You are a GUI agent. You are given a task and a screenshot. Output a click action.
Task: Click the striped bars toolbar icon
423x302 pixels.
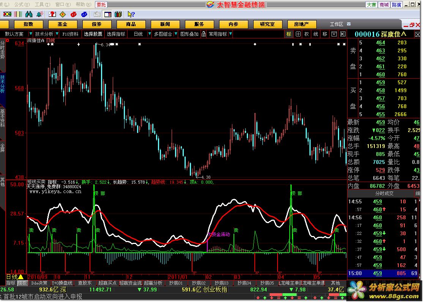click(18, 14)
